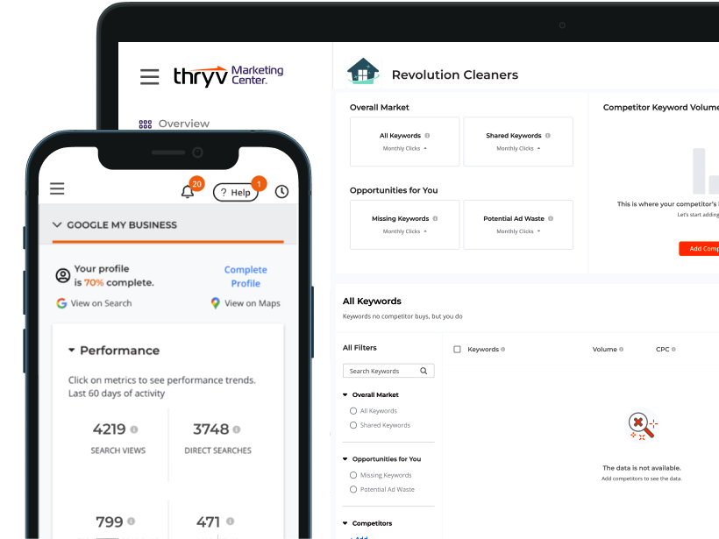Click info icon on Potential Ad Waste card
The image size is (719, 539).
coord(551,218)
